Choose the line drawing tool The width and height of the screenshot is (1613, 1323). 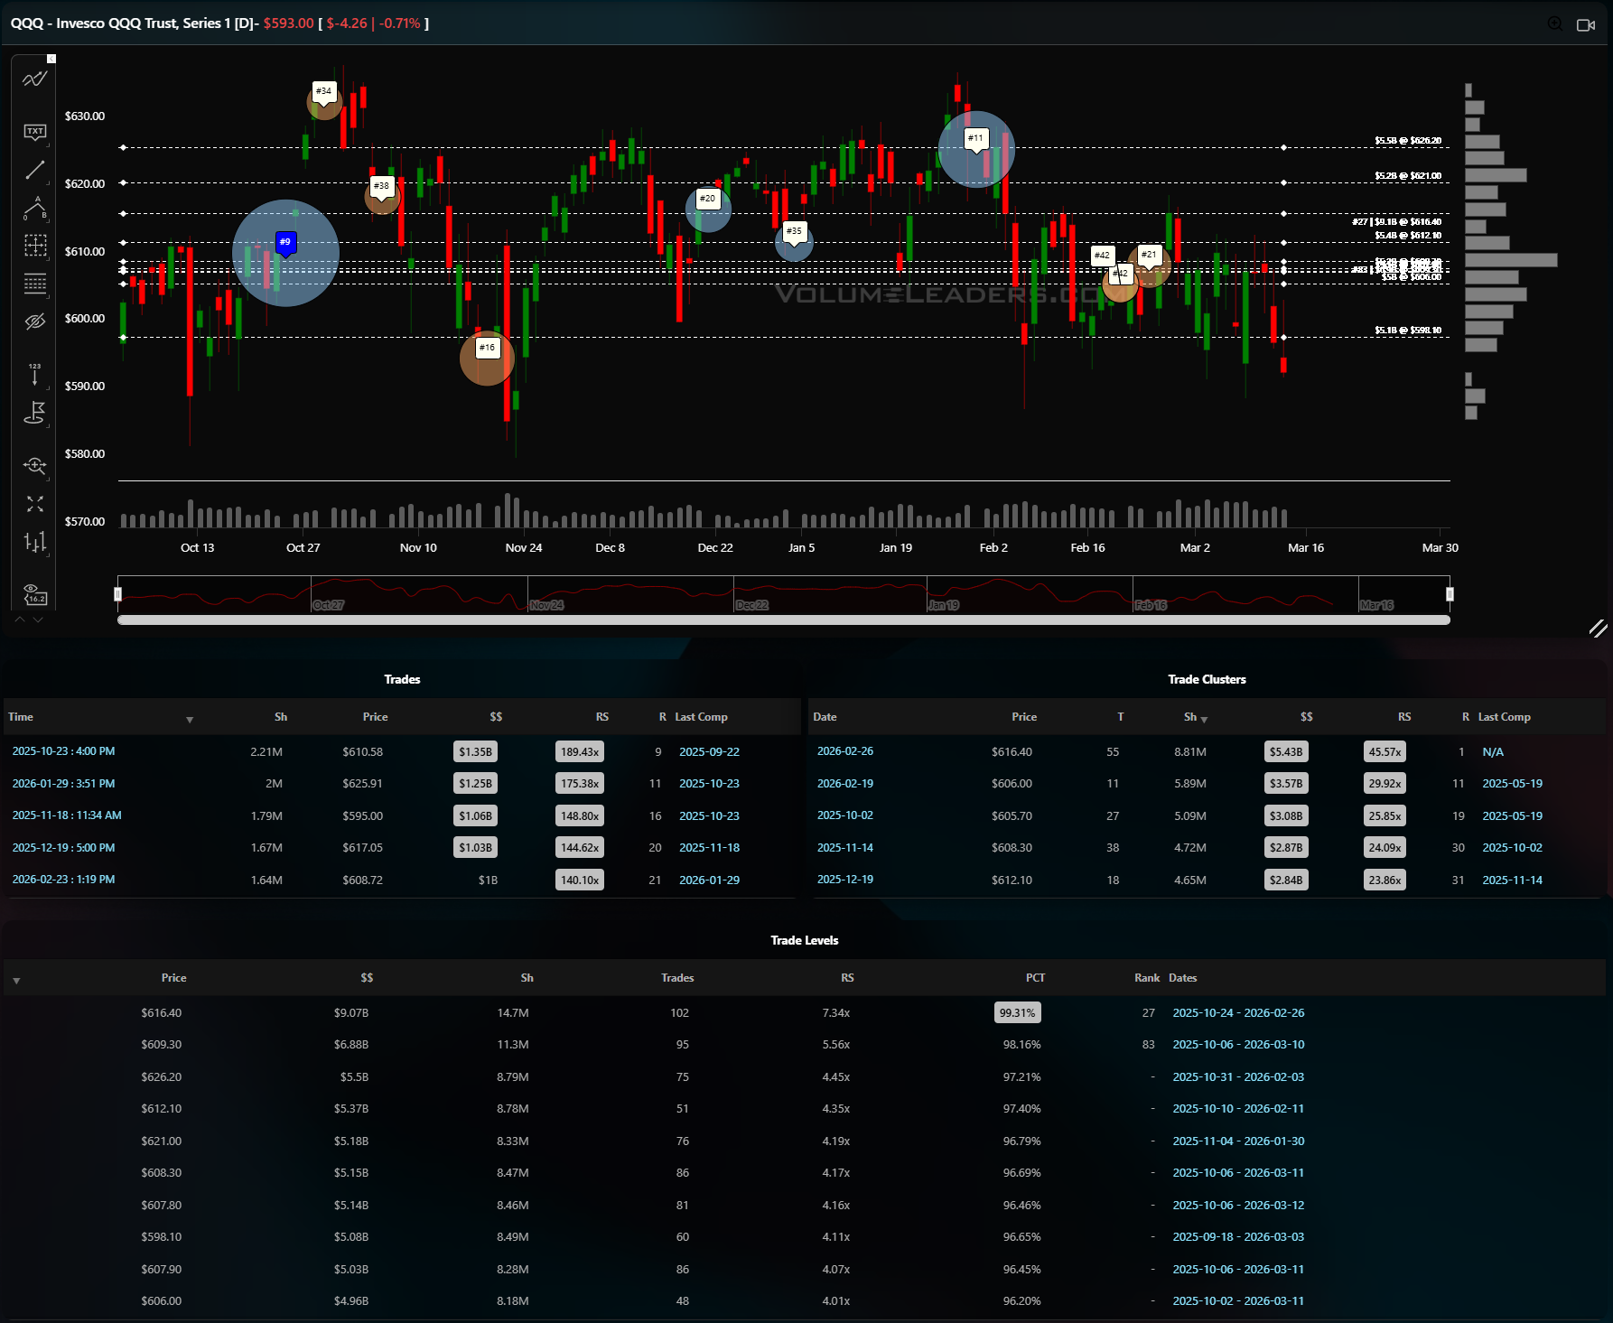point(34,170)
